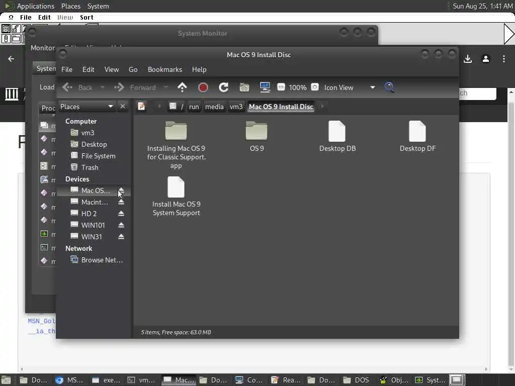The width and height of the screenshot is (515, 386).
Task: Open the Places sidebar selector dropdown
Action: click(87, 107)
